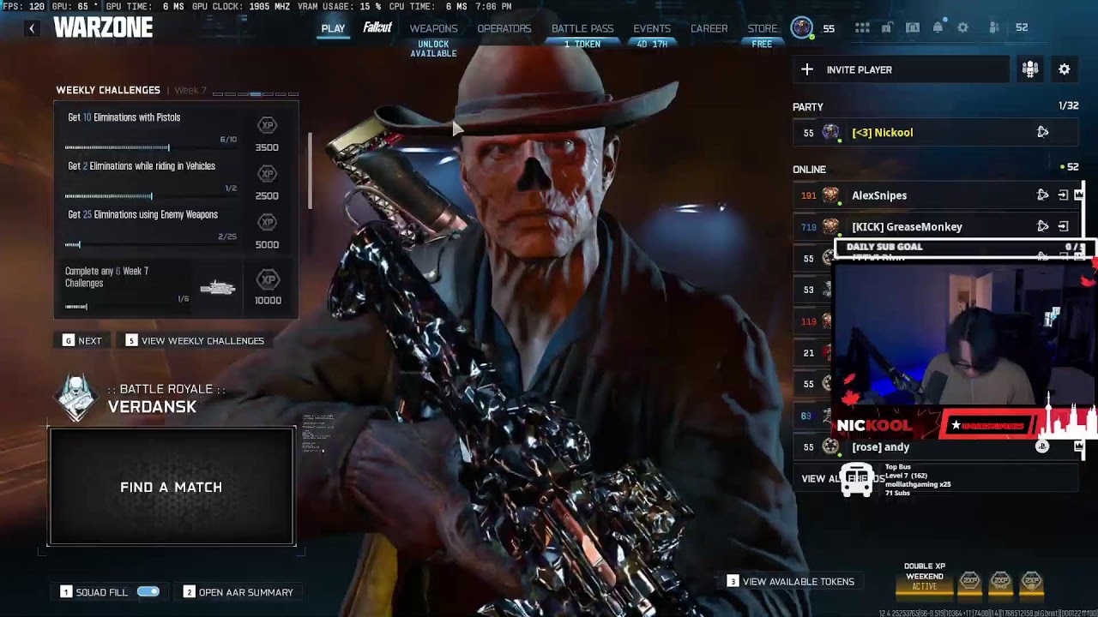
Task: Click the crown icon on AlexSnipes row
Action: (x=1079, y=195)
